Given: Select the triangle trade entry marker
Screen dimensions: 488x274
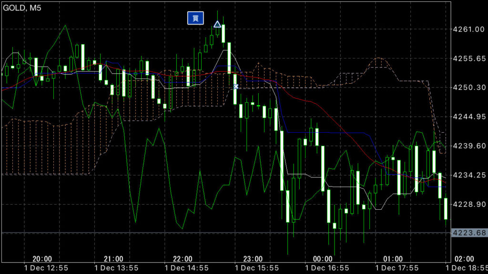Looking at the screenshot, I should pos(217,24).
